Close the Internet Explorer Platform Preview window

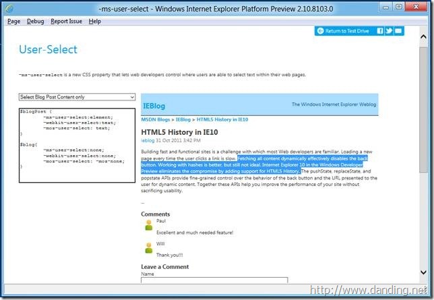(416, 7)
